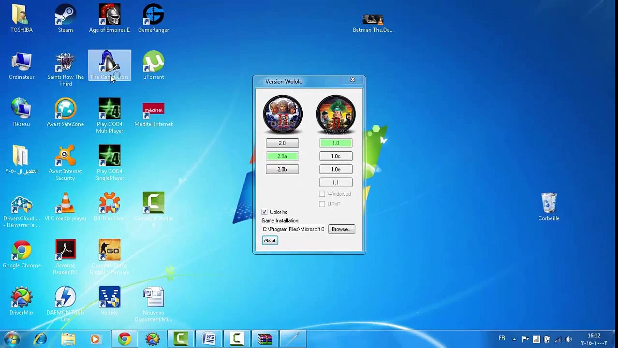Viewport: 618px width, 348px height.
Task: Open Internet Explorer from the taskbar
Action: (40, 339)
